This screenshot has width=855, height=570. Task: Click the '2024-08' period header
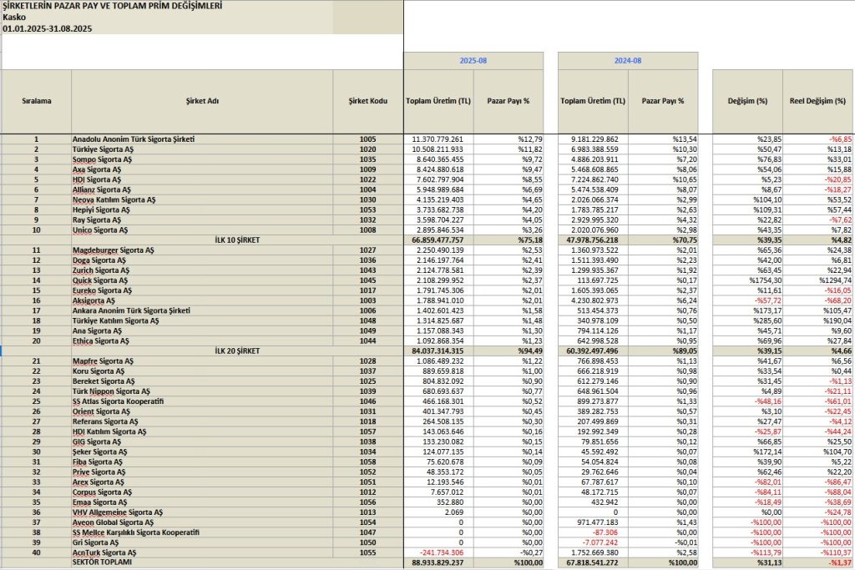tap(628, 60)
